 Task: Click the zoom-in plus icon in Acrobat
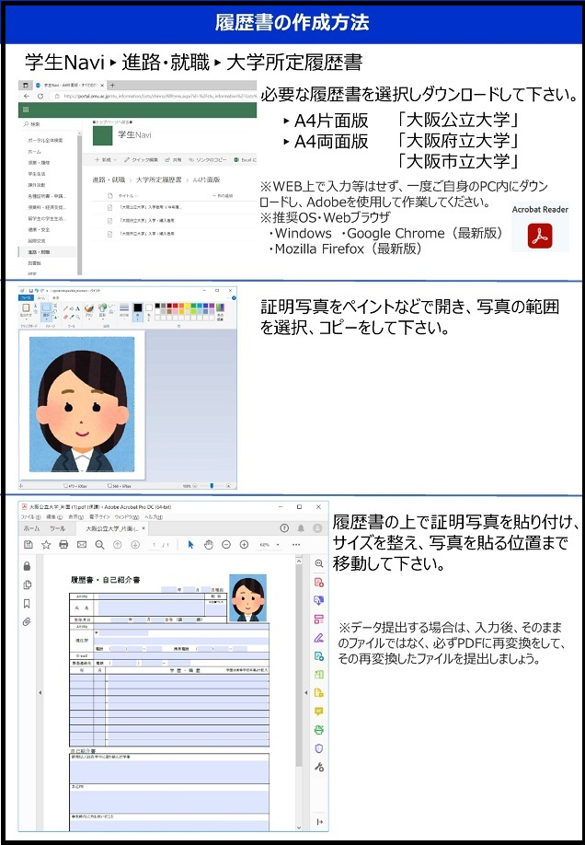(x=245, y=545)
